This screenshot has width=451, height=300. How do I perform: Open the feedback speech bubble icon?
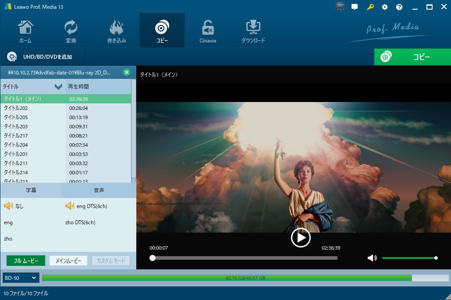(355, 7)
